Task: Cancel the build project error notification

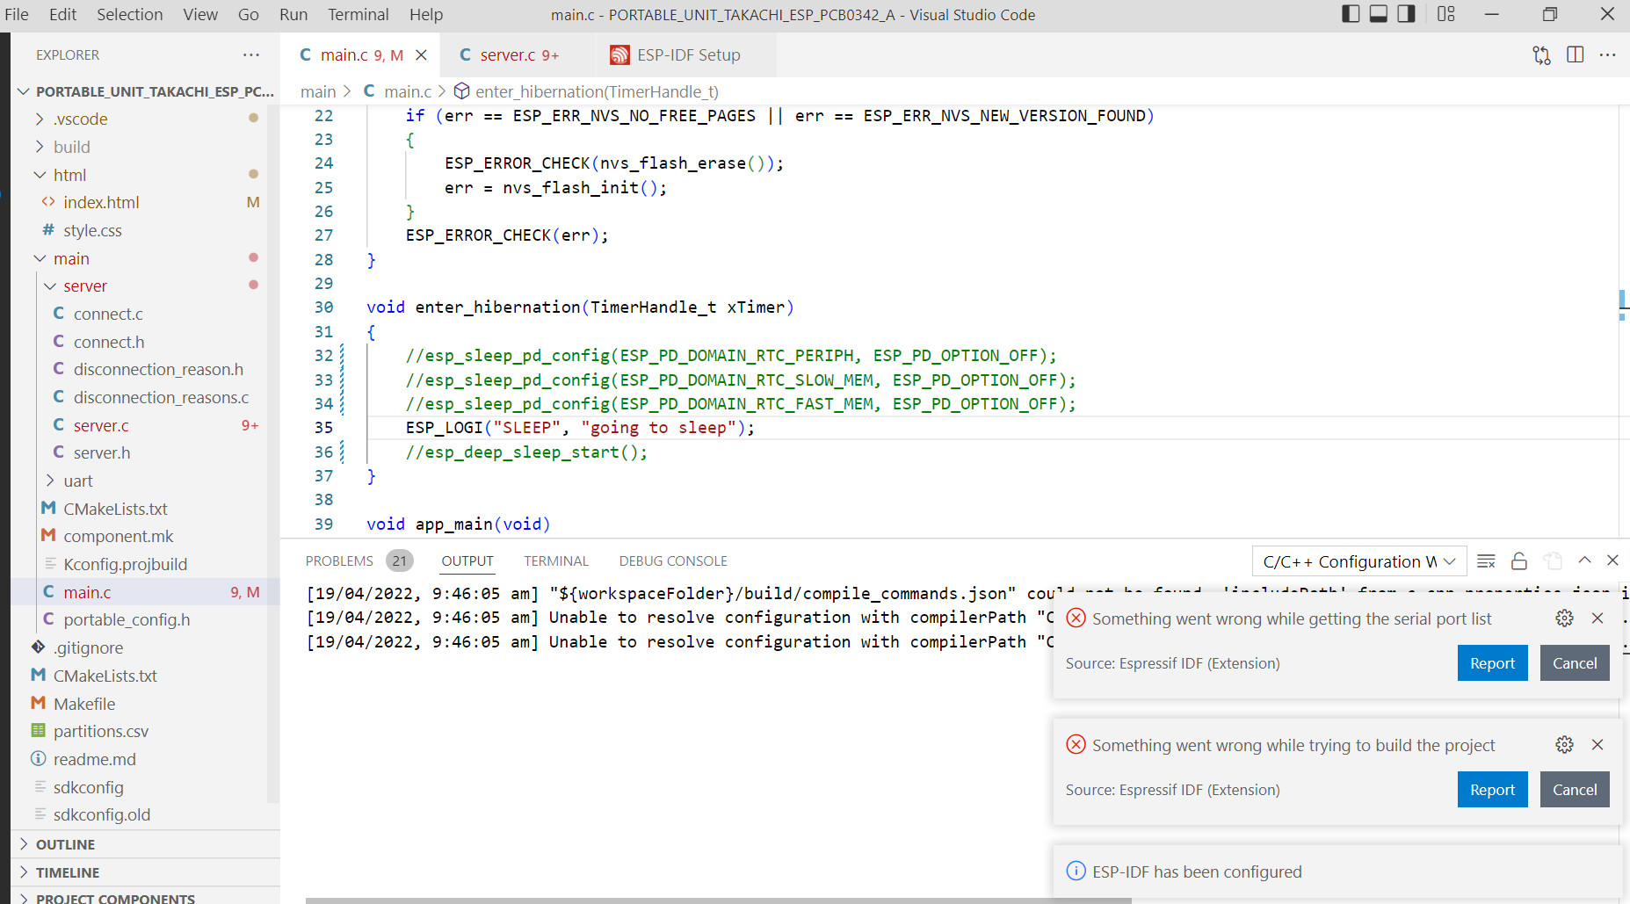Action: tap(1575, 790)
